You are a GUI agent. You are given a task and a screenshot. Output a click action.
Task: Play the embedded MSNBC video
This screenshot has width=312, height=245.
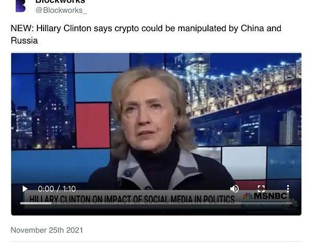[x=25, y=188]
